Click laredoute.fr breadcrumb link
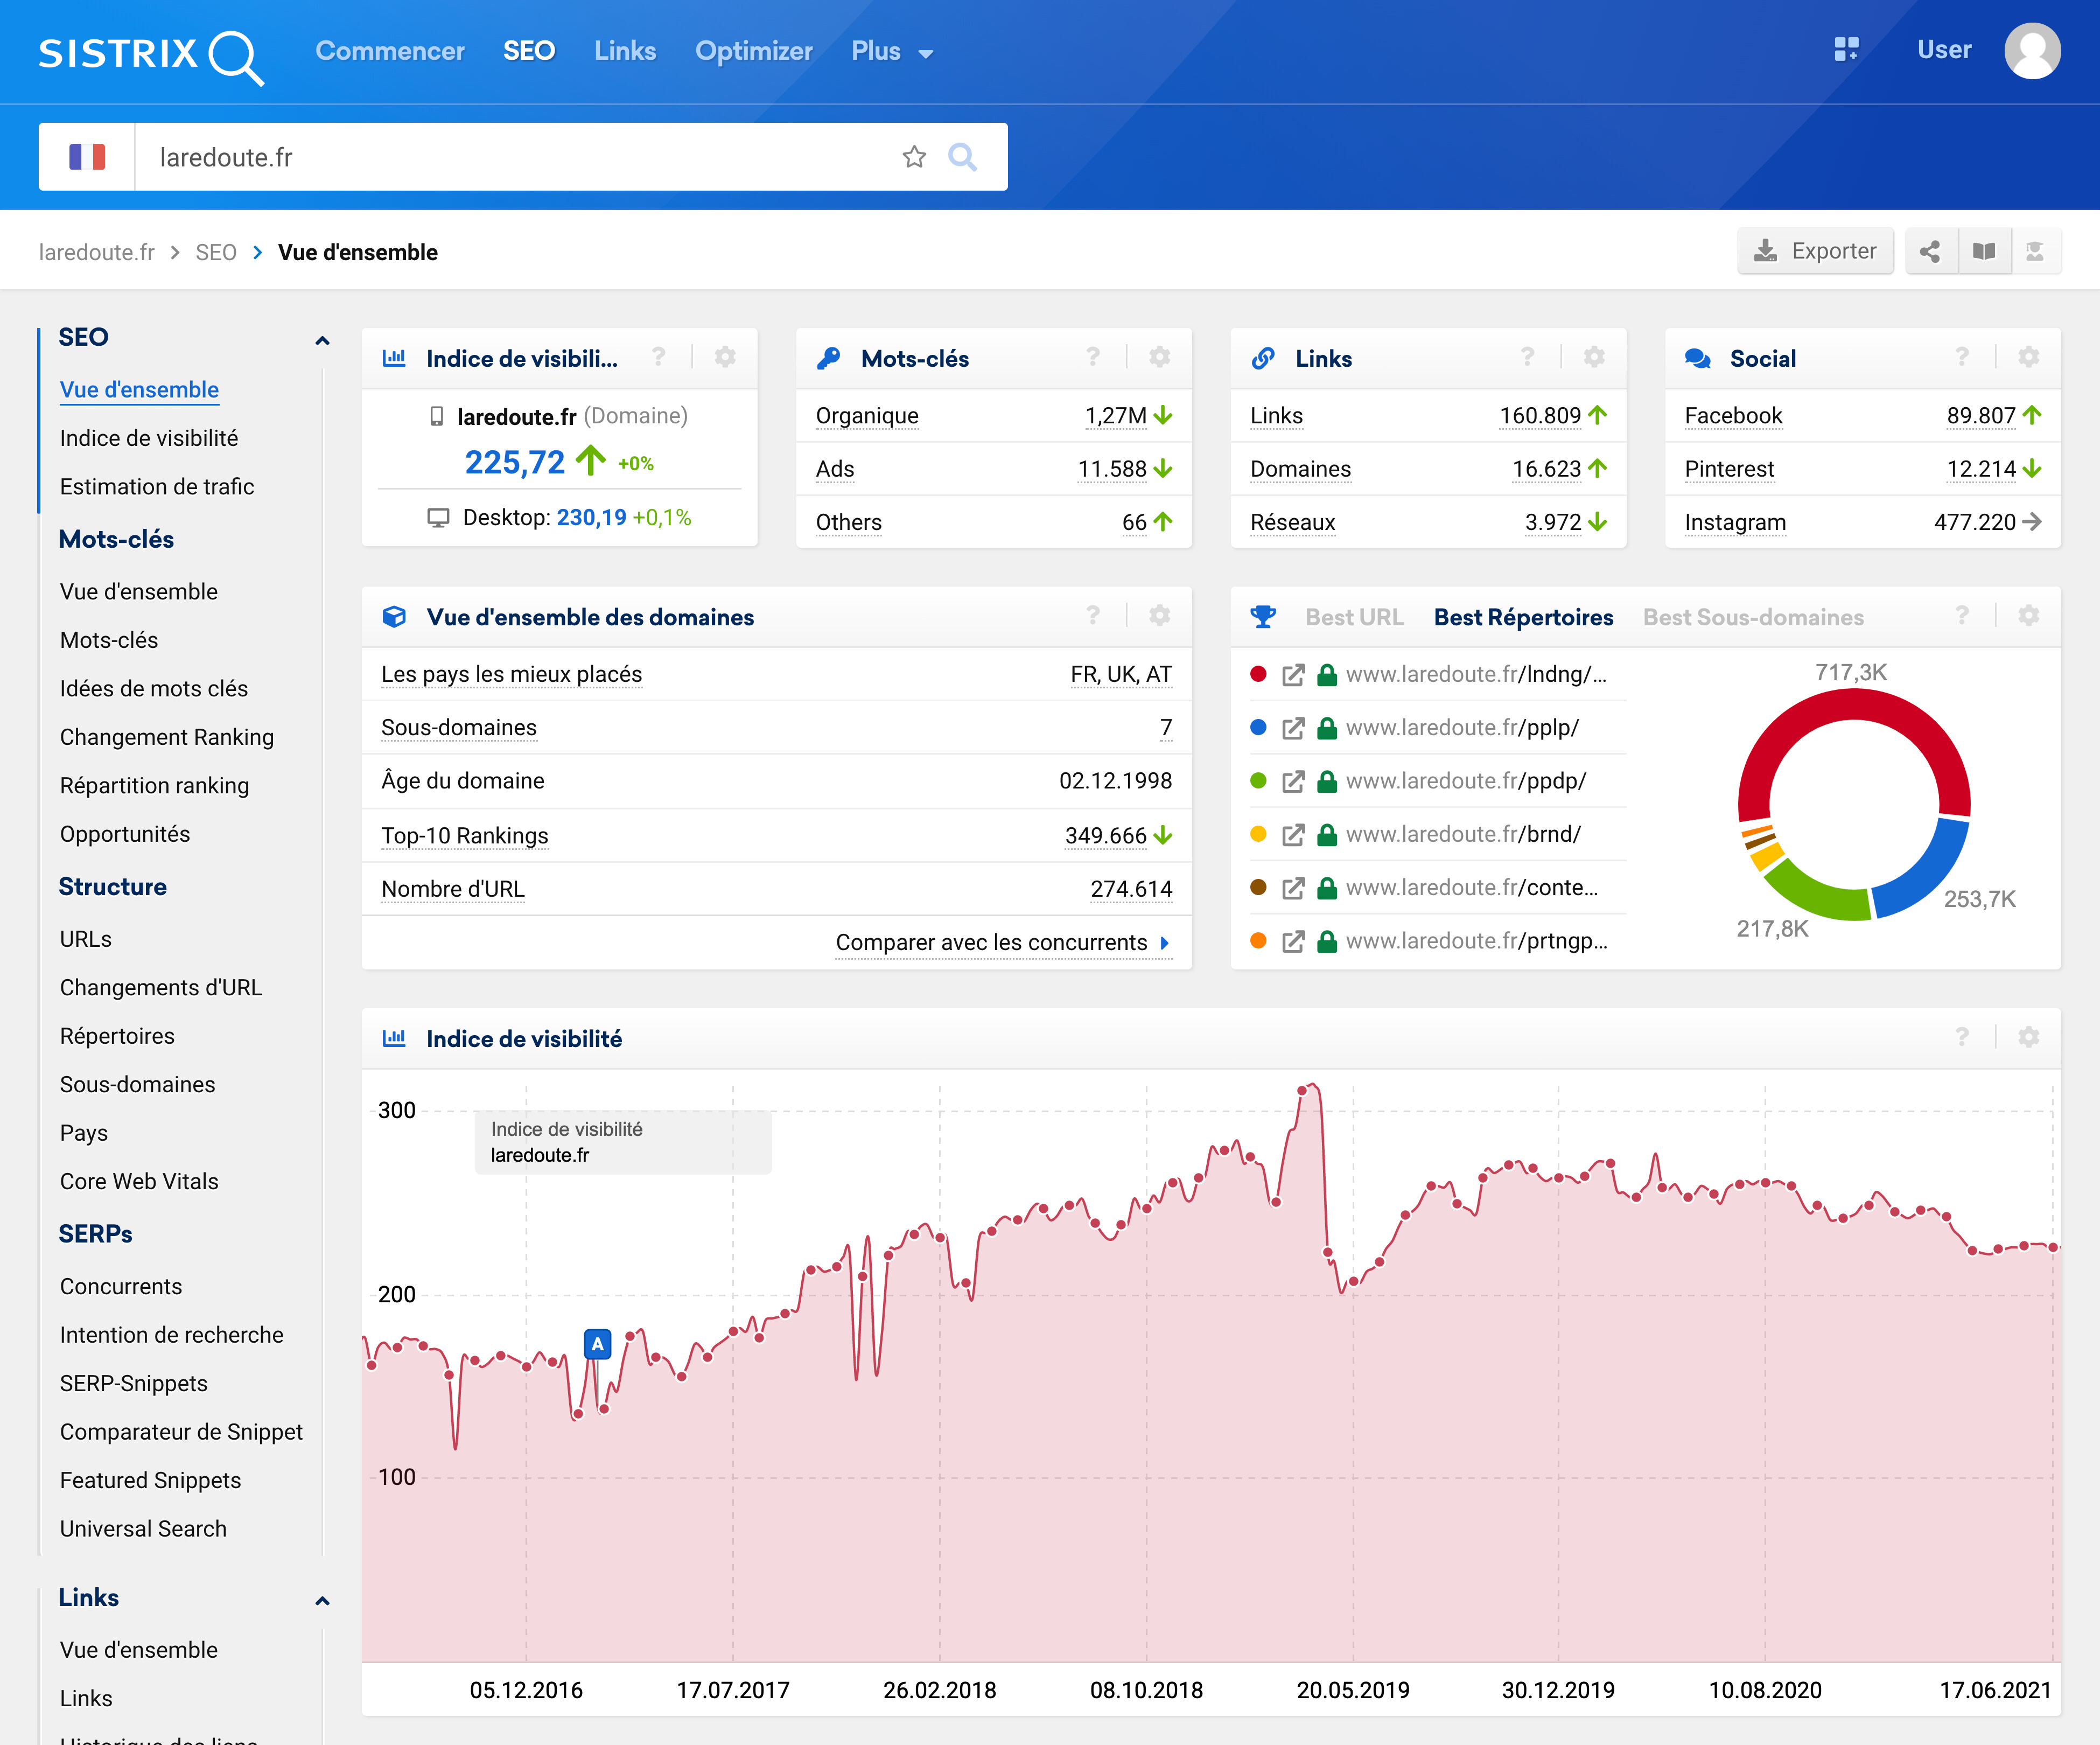The width and height of the screenshot is (2100, 1745). 97,252
